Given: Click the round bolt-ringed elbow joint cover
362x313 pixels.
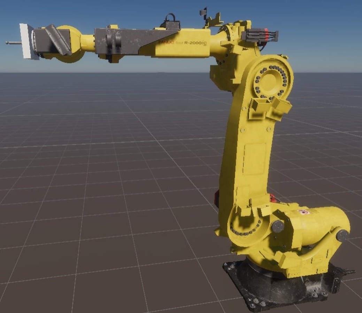Looking at the screenshot, I should pyautogui.click(x=270, y=81).
